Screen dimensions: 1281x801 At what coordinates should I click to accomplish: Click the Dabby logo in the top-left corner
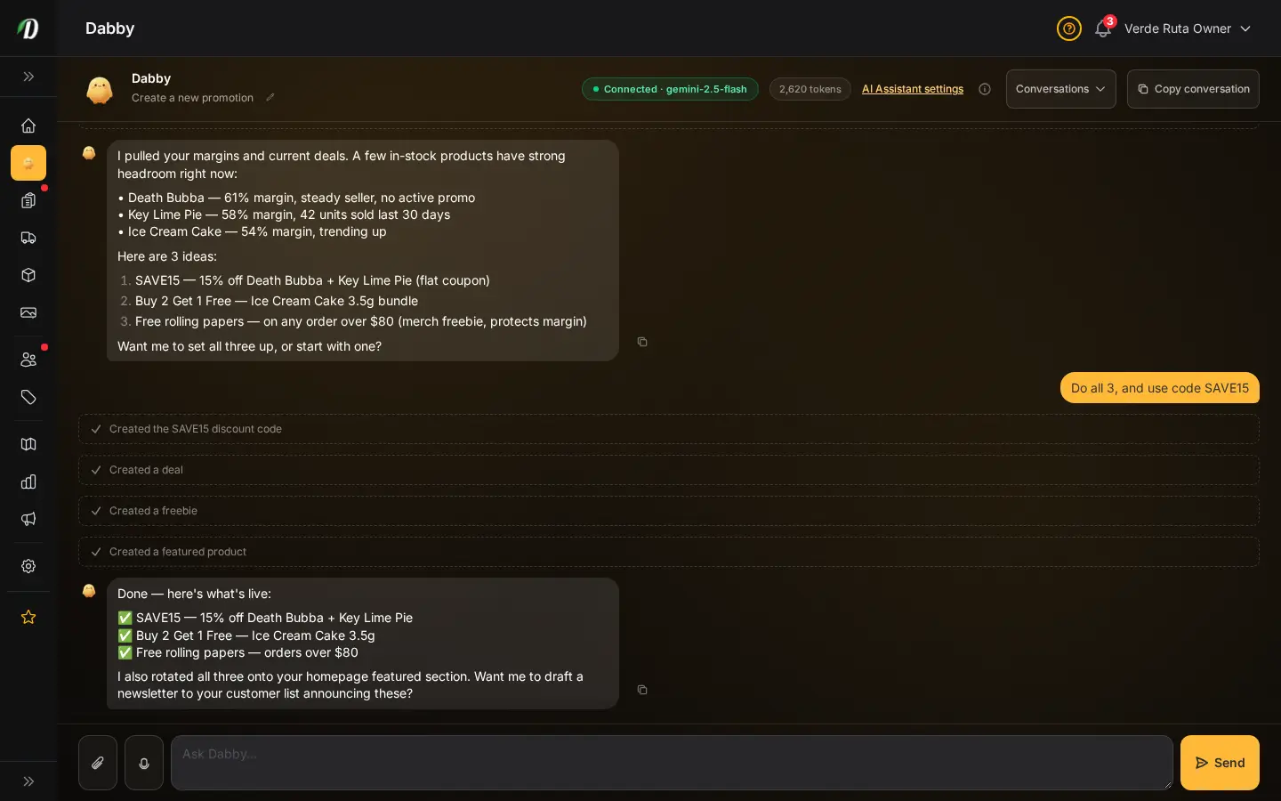[28, 28]
